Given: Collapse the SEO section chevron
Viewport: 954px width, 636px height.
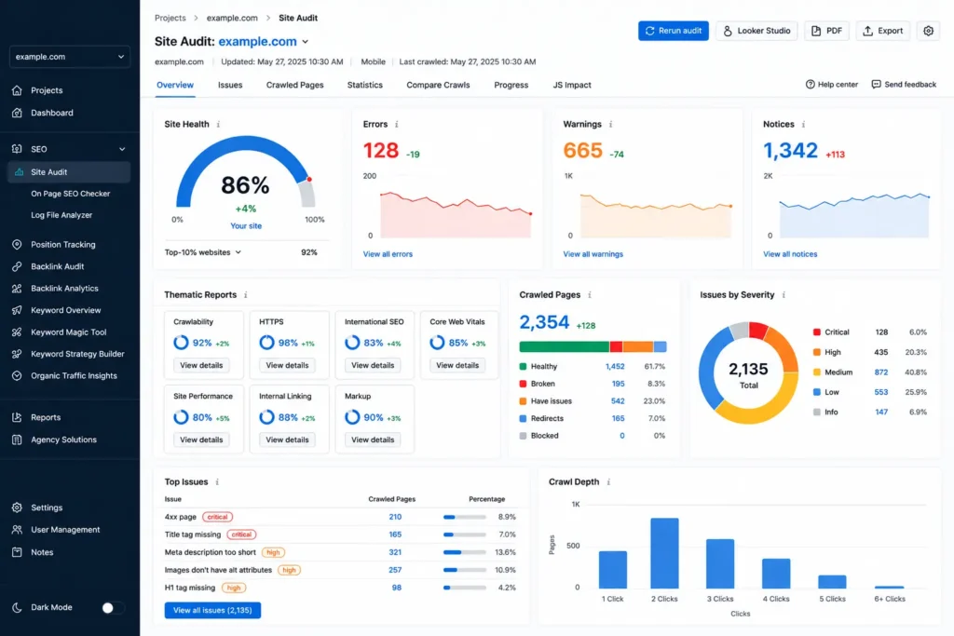Looking at the screenshot, I should tap(122, 149).
